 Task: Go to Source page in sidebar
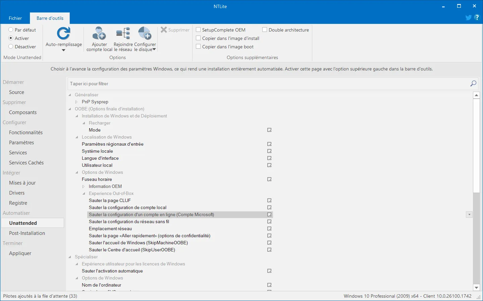coord(16,92)
